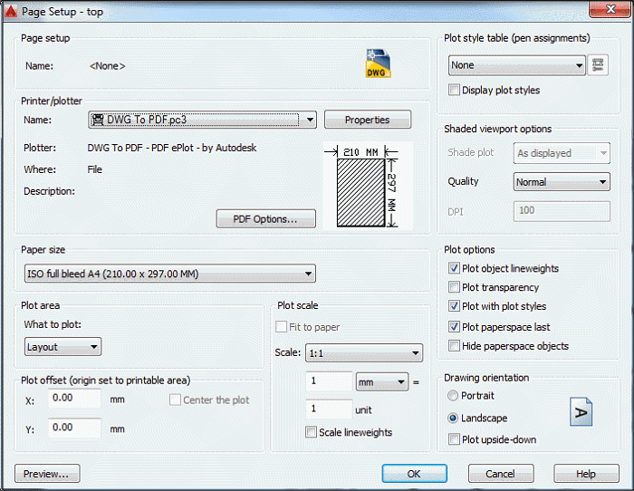
Task: Check the Plot upside-down option
Action: (x=455, y=439)
